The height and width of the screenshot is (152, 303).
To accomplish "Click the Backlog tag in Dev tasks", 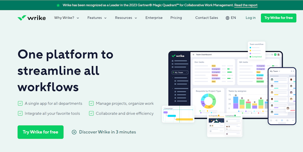I will (x=215, y=75).
